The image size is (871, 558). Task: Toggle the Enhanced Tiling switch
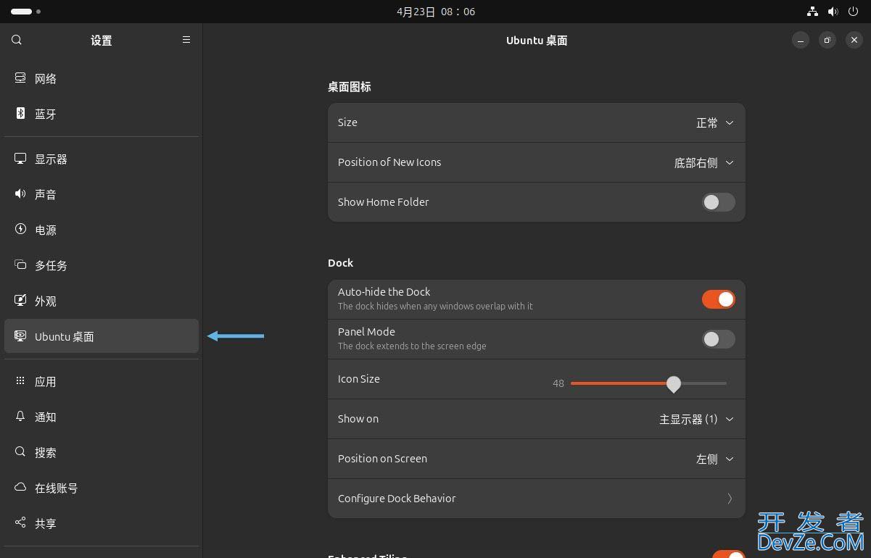tap(729, 554)
